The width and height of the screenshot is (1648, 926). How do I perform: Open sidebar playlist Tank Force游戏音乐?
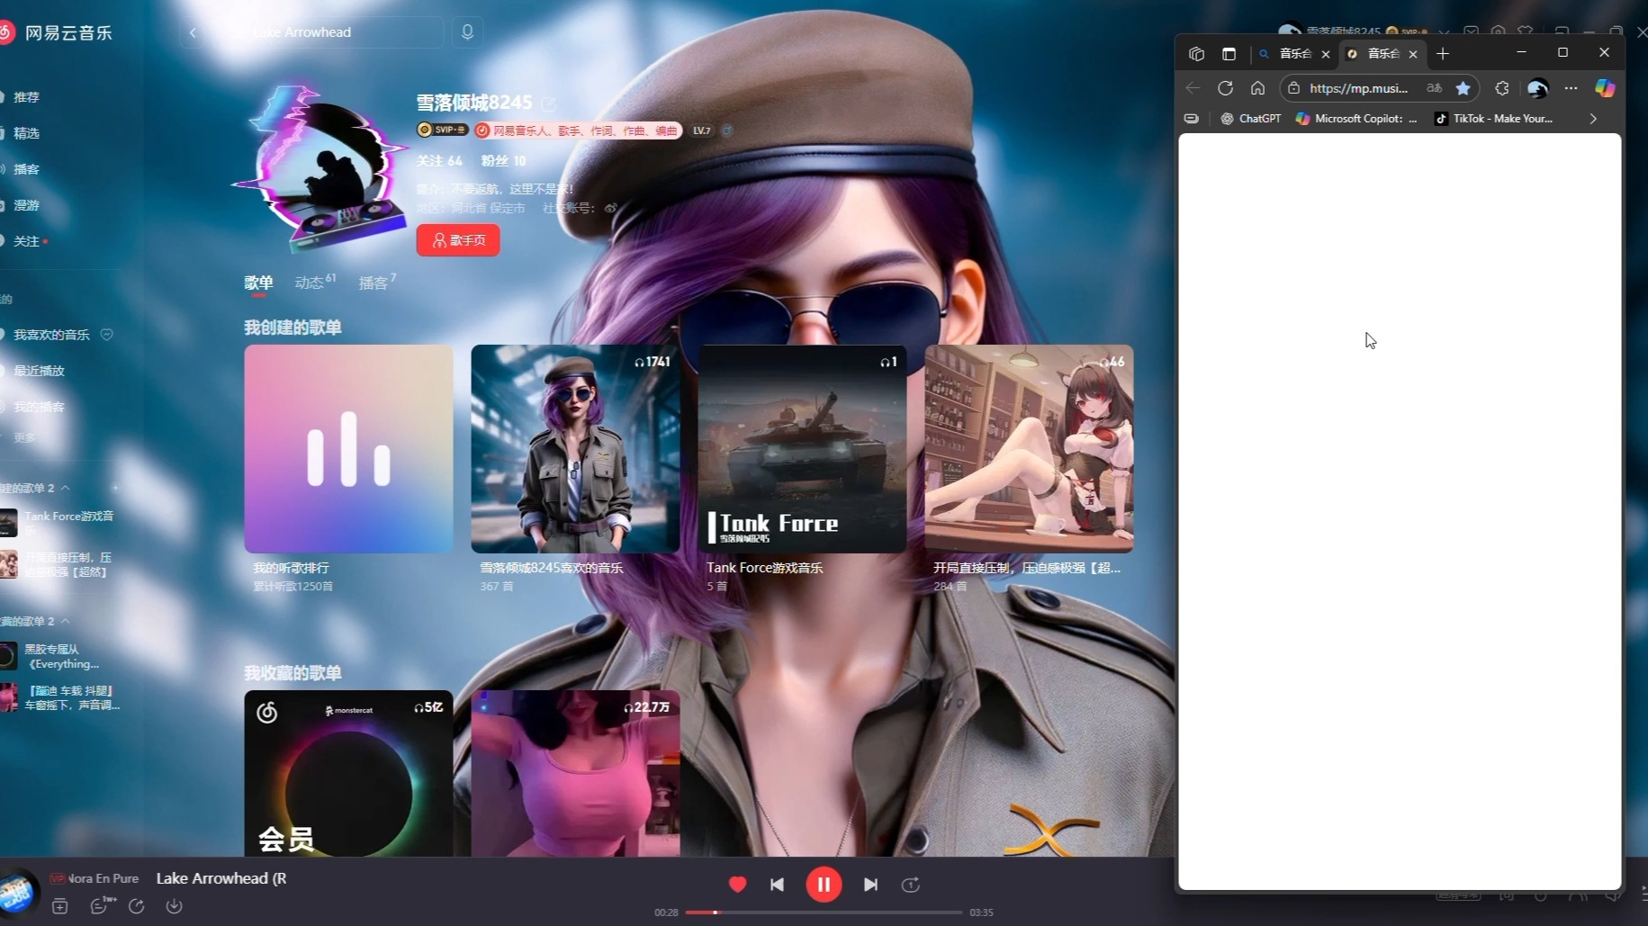(61, 522)
